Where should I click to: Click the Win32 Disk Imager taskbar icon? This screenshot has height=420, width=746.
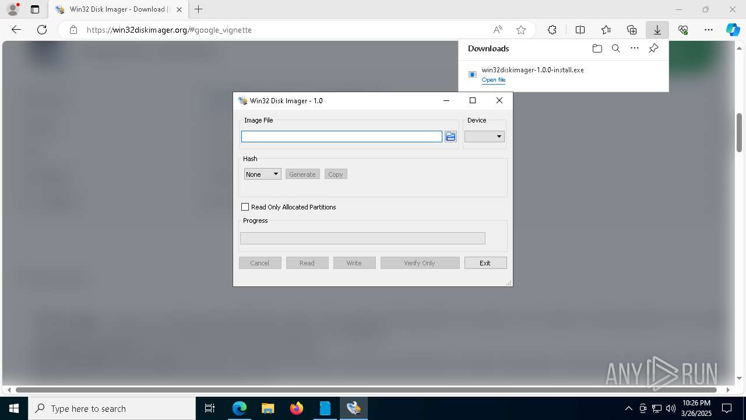pyautogui.click(x=354, y=408)
